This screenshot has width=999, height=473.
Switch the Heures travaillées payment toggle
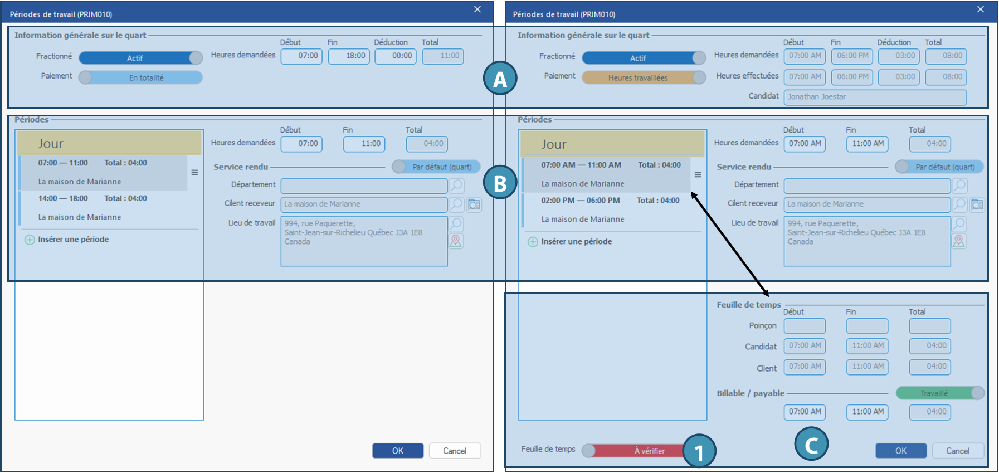644,77
